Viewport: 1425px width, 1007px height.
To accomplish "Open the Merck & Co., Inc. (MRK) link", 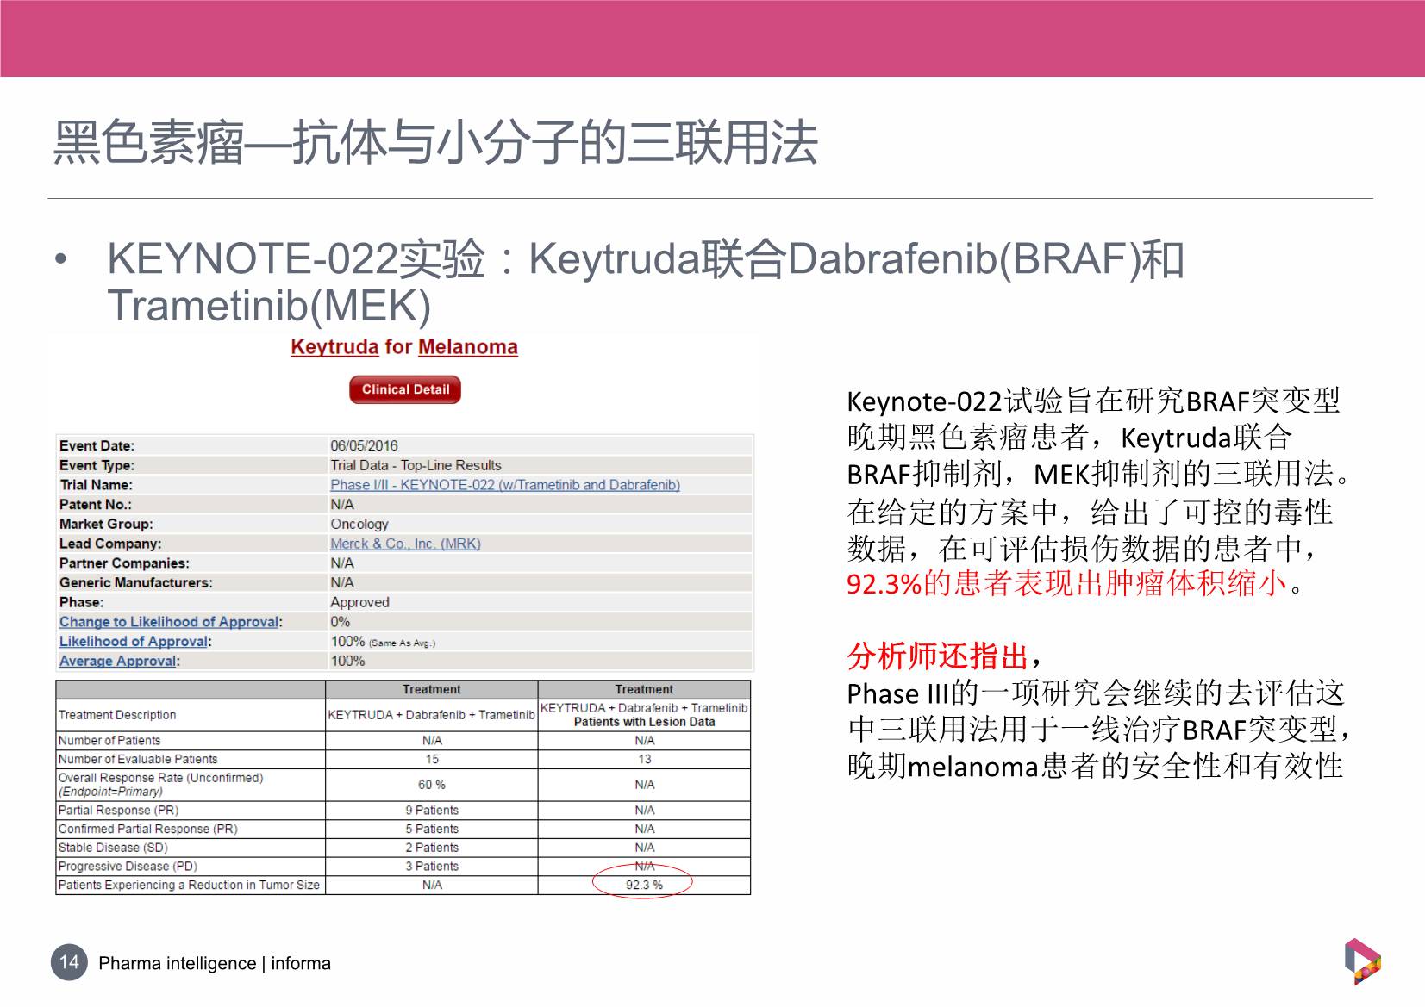I will [x=405, y=544].
